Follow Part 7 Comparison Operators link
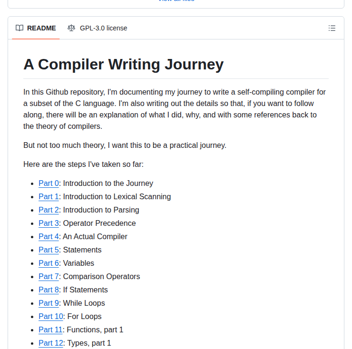Image resolution: width=352 pixels, height=349 pixels. coord(49,277)
